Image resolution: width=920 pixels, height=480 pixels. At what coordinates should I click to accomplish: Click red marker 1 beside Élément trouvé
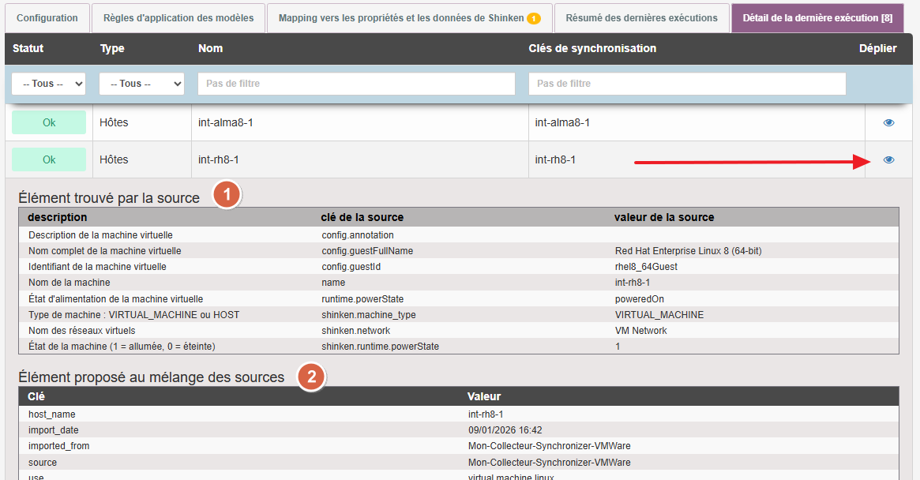point(227,196)
